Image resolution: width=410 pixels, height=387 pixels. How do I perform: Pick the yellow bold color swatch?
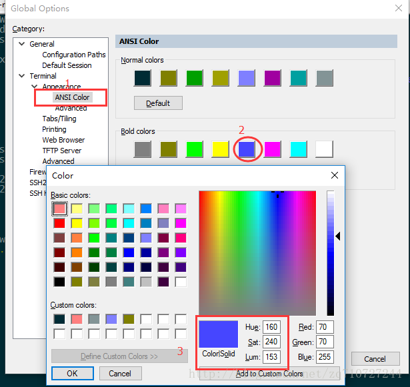point(221,149)
